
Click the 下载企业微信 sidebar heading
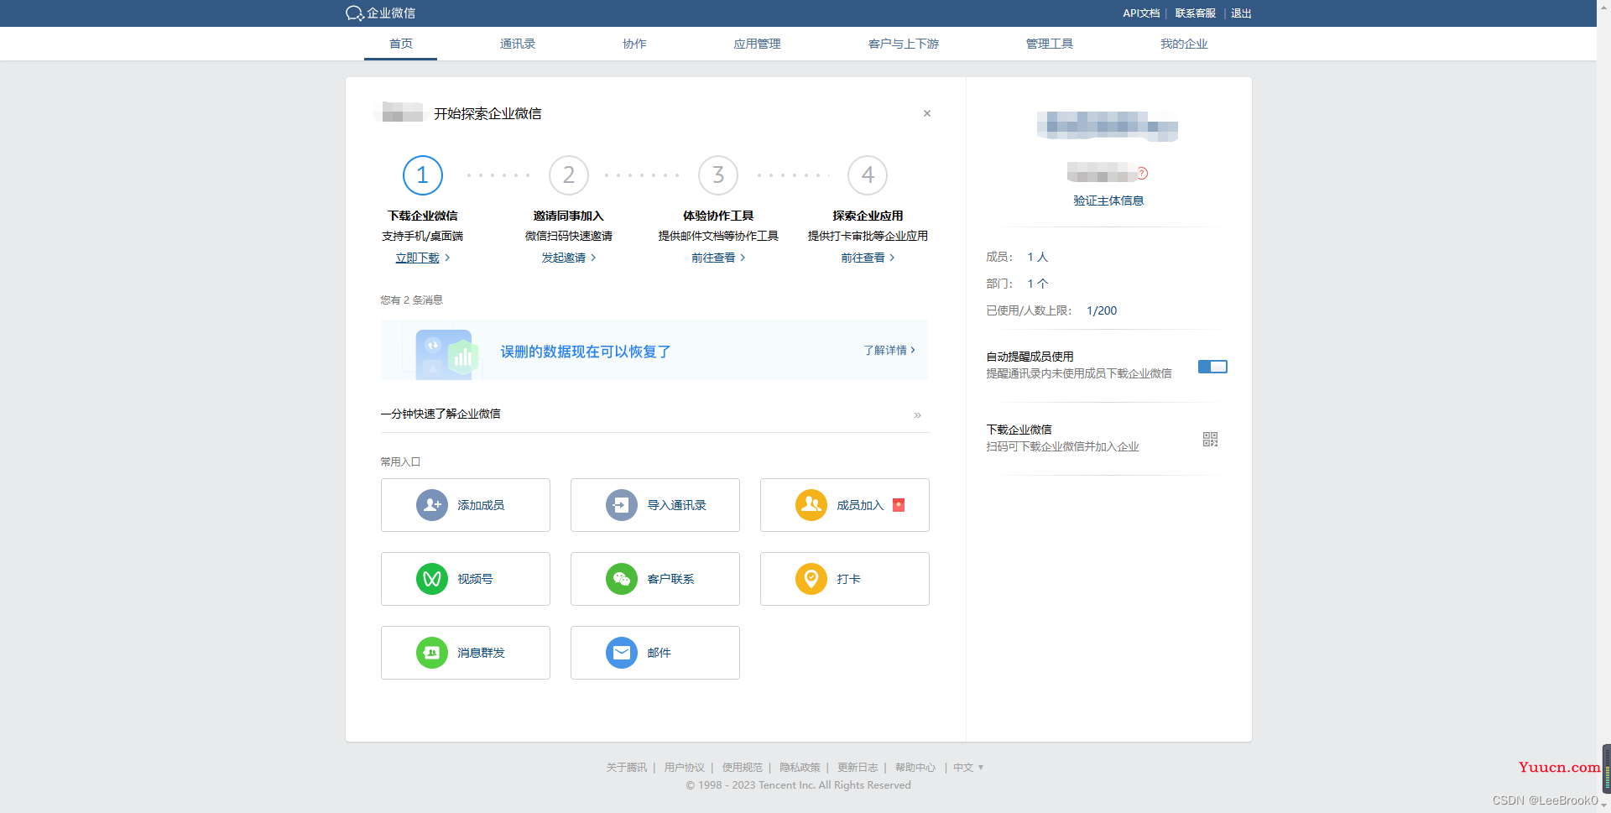1019,430
